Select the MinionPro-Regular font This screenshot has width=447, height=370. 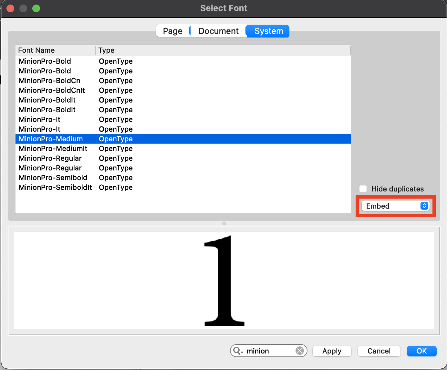[50, 158]
